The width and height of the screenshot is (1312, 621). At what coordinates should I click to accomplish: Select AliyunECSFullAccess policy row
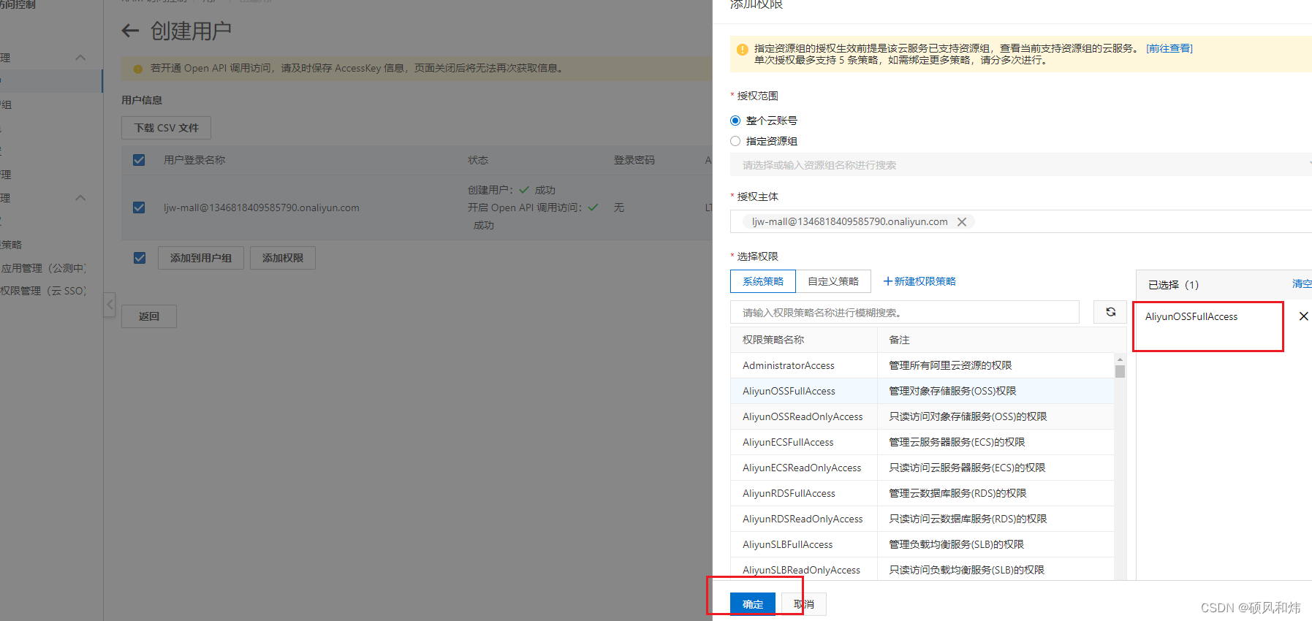coord(922,442)
